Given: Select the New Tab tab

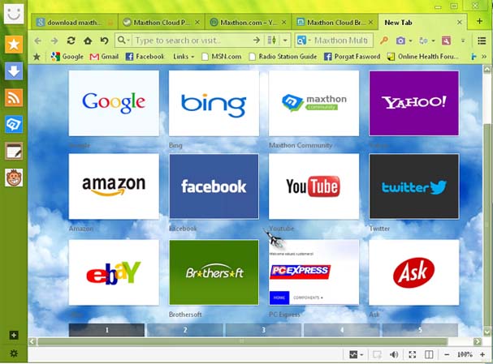Looking at the screenshot, I should pyautogui.click(x=423, y=22).
